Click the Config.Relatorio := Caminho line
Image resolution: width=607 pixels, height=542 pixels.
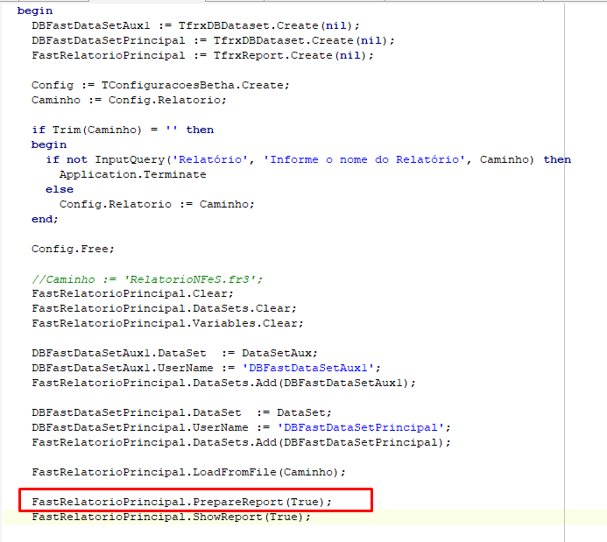point(157,204)
